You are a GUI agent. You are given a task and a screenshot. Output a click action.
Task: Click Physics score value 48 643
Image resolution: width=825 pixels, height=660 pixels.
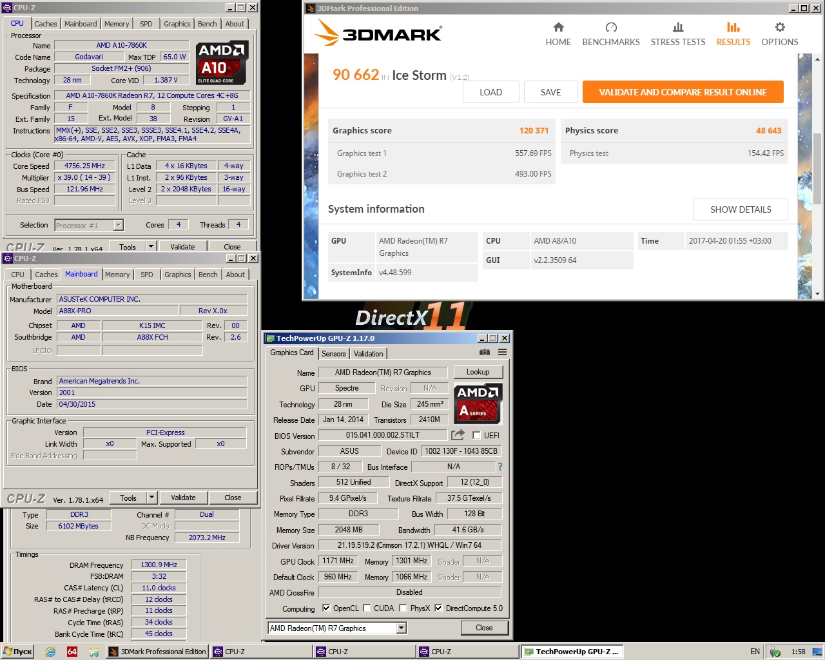(x=769, y=130)
